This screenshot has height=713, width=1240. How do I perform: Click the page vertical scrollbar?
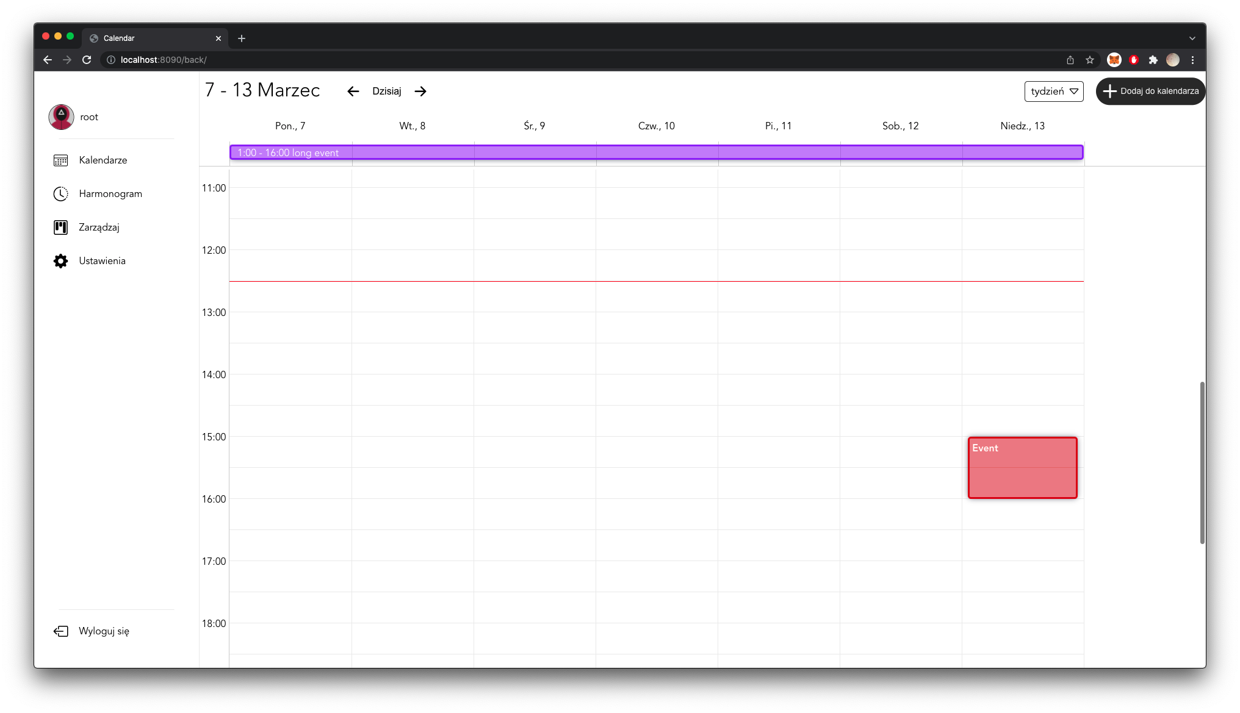(x=1202, y=462)
